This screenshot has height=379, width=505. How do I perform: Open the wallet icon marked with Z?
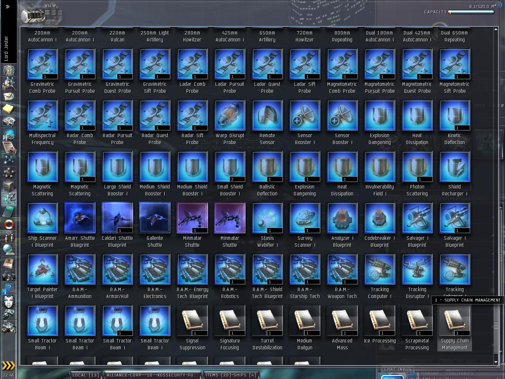coord(9,198)
